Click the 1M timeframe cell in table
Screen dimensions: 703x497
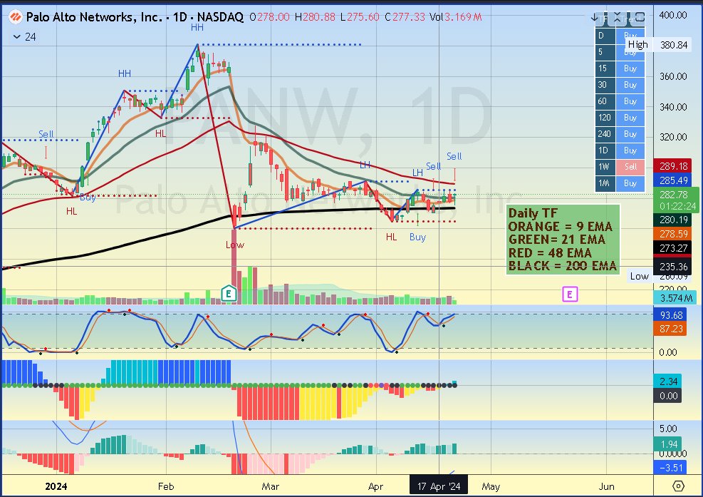(605, 183)
